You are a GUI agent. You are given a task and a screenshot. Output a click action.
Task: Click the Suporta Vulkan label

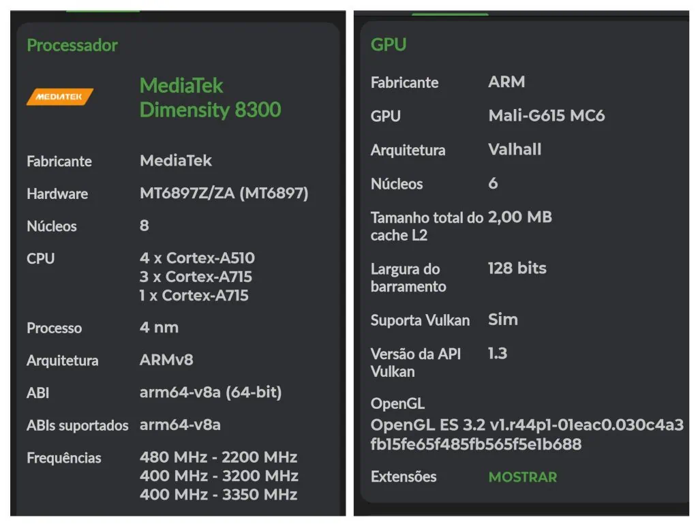420,320
